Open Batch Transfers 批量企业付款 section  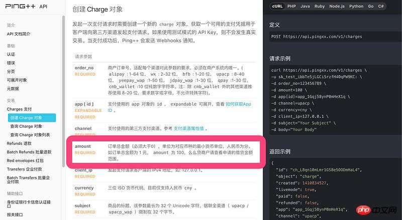[x=29, y=179]
